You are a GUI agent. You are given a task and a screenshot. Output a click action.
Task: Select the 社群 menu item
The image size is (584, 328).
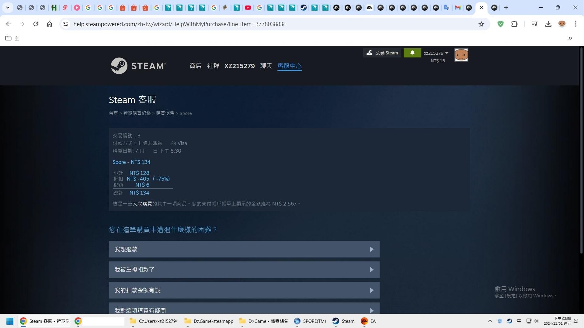pos(213,66)
